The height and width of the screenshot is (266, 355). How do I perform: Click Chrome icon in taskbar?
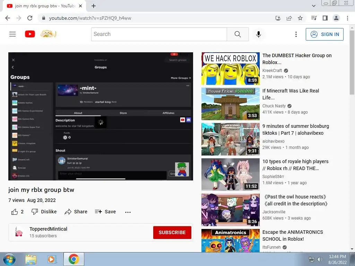coord(73,259)
